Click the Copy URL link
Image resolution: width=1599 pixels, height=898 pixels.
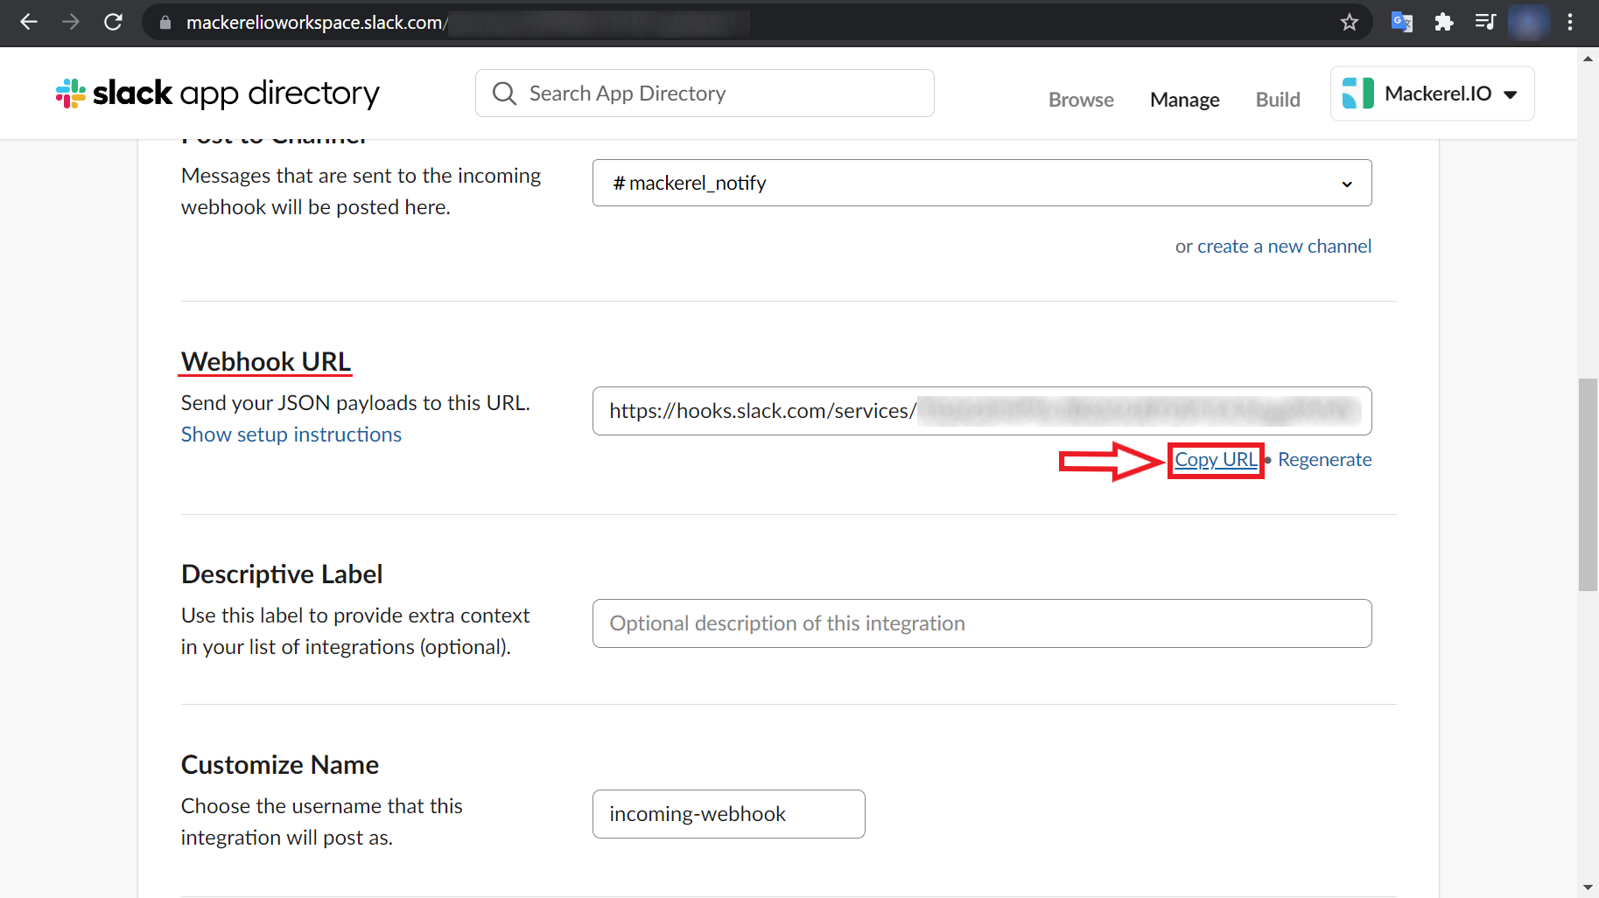(1215, 459)
